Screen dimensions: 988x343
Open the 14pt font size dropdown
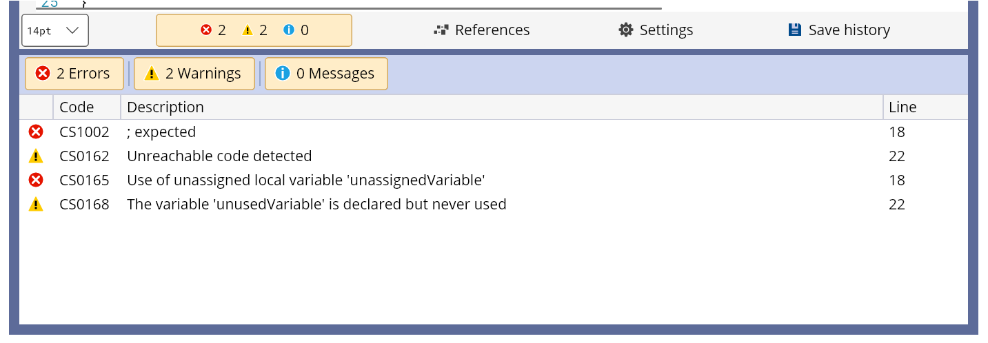pos(55,31)
